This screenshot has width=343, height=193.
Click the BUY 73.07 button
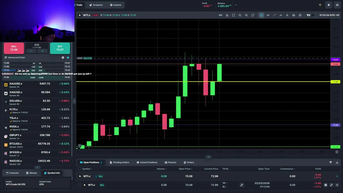60,48
